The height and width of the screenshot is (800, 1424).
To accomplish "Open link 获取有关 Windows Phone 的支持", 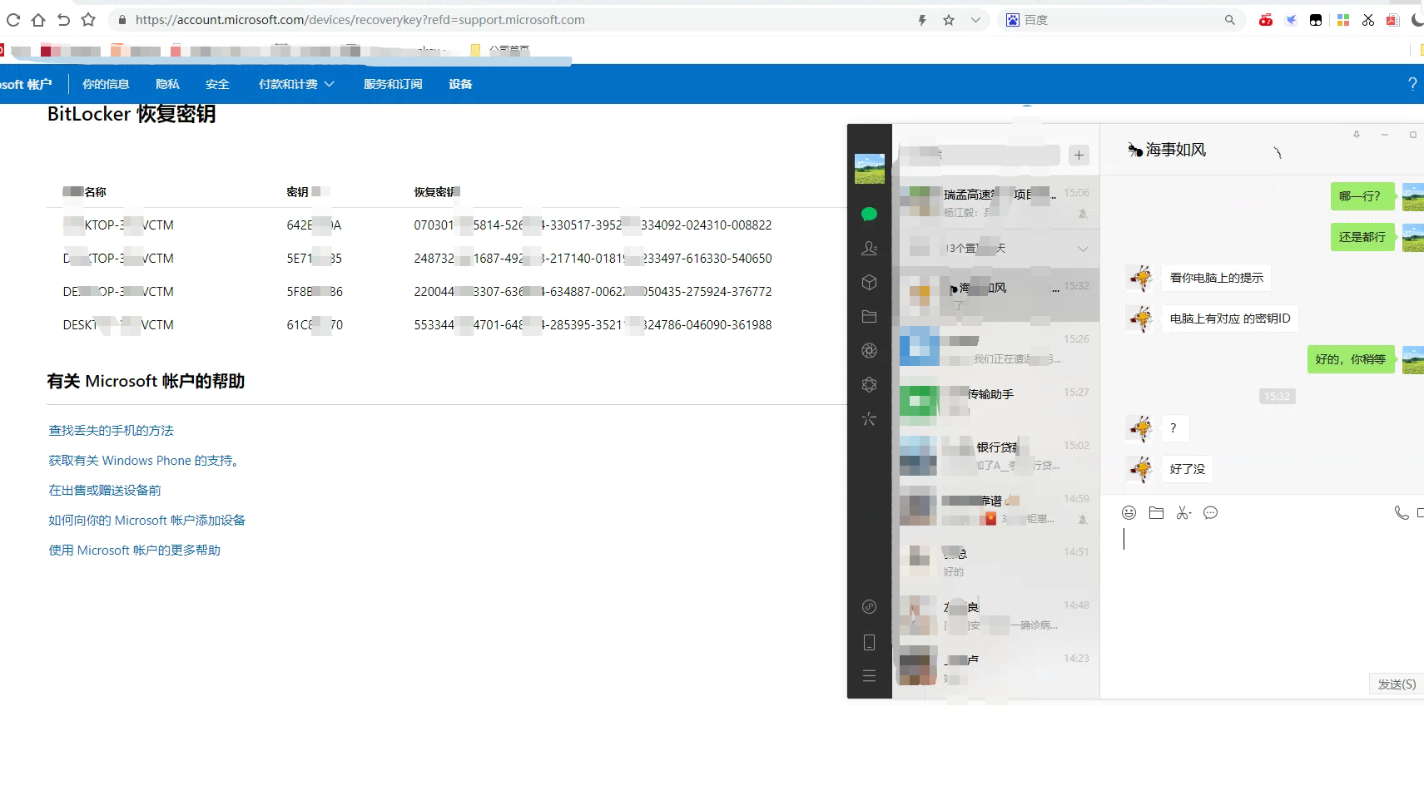I will click(x=146, y=461).
